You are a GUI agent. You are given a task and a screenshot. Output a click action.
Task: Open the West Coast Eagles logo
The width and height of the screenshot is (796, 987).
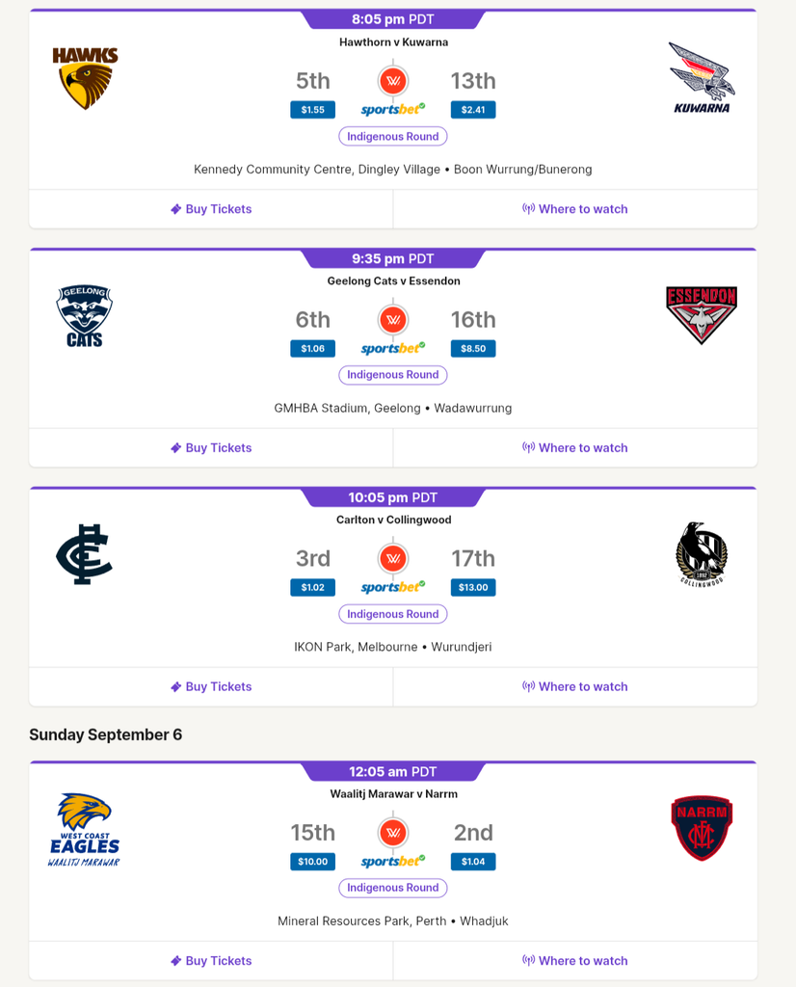84,829
